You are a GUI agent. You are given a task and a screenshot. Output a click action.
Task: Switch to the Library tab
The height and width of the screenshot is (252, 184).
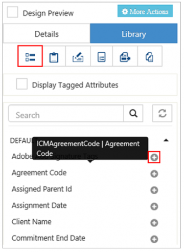coord(134,33)
